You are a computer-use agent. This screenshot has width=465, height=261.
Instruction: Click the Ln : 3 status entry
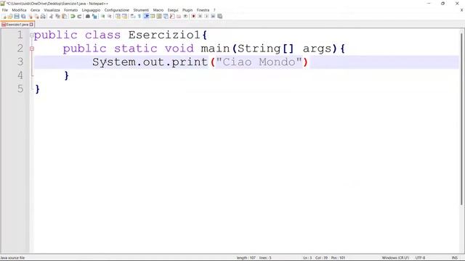(307, 258)
